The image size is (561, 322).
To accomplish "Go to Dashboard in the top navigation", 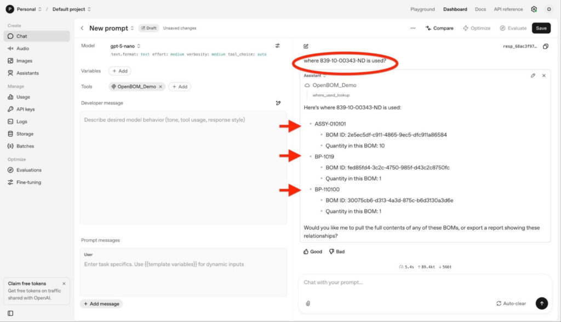I will (x=455, y=9).
